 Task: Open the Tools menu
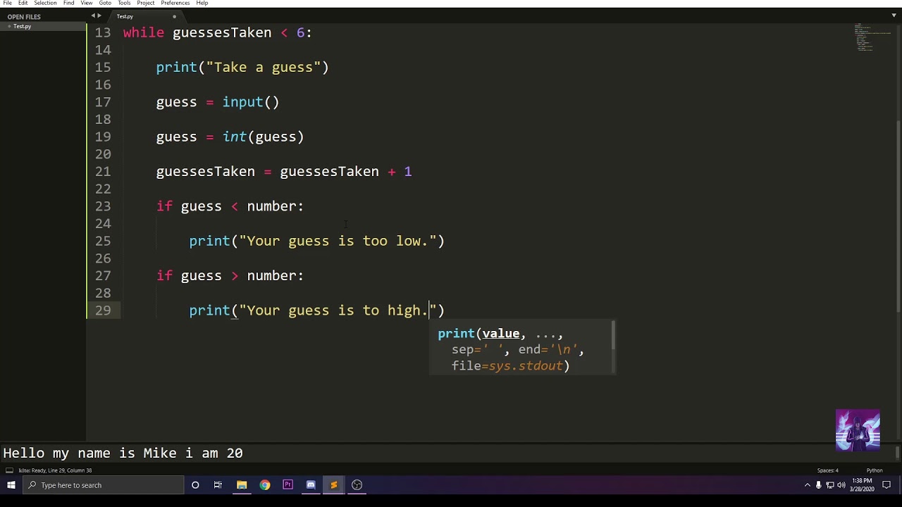tap(124, 3)
